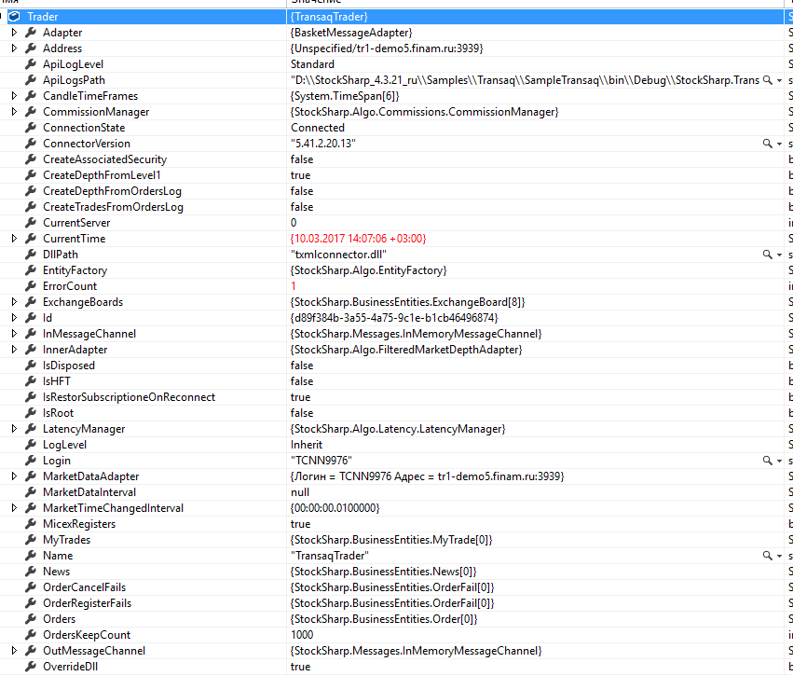This screenshot has width=793, height=676.
Task: Select the OrdersKeepCount value 1000
Action: click(x=303, y=635)
